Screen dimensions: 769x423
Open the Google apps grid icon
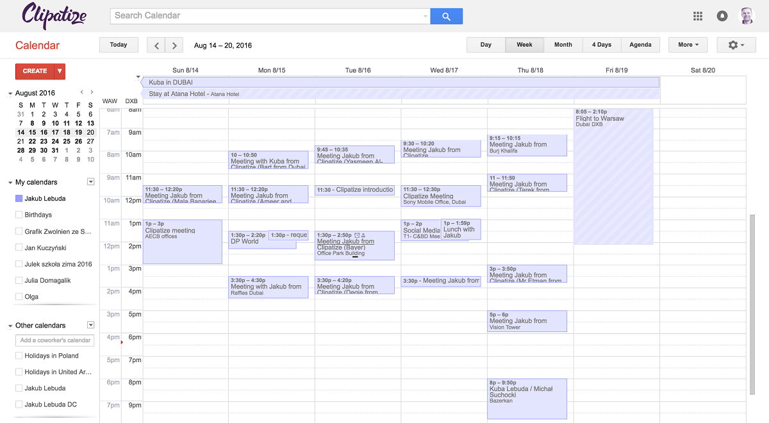(699, 16)
